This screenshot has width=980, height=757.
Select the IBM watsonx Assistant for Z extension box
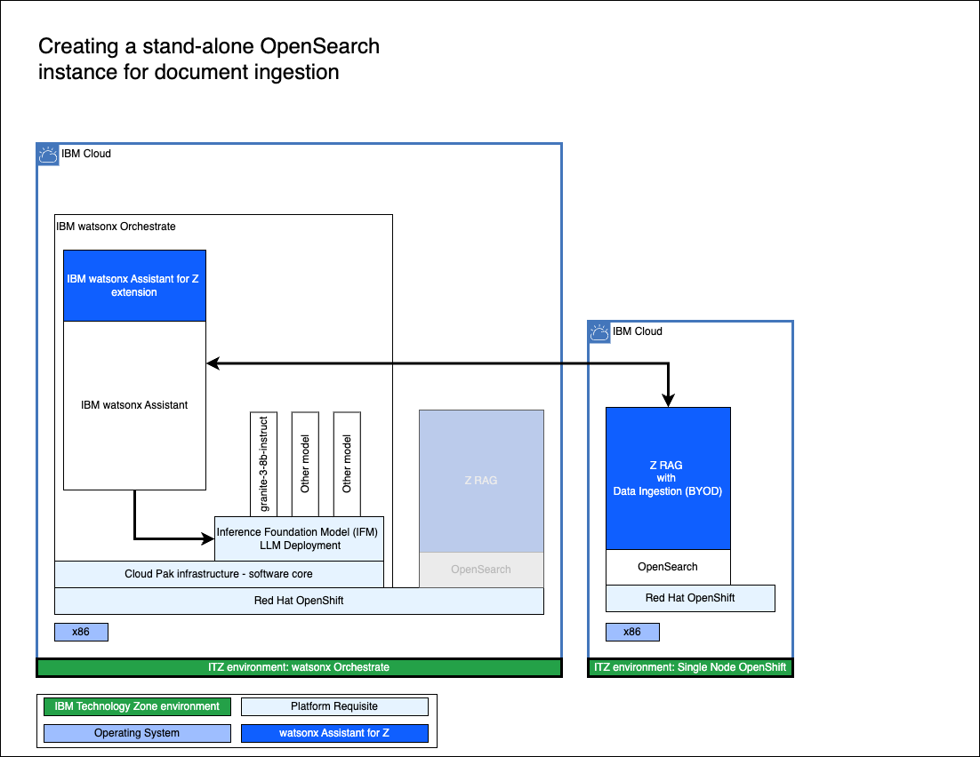pyautogui.click(x=134, y=285)
